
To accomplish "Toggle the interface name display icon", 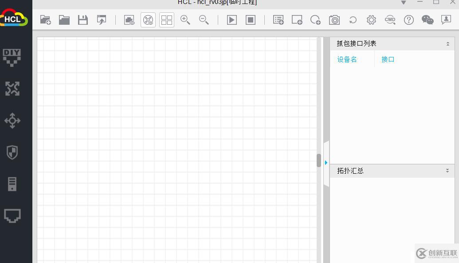I will click(x=129, y=20).
